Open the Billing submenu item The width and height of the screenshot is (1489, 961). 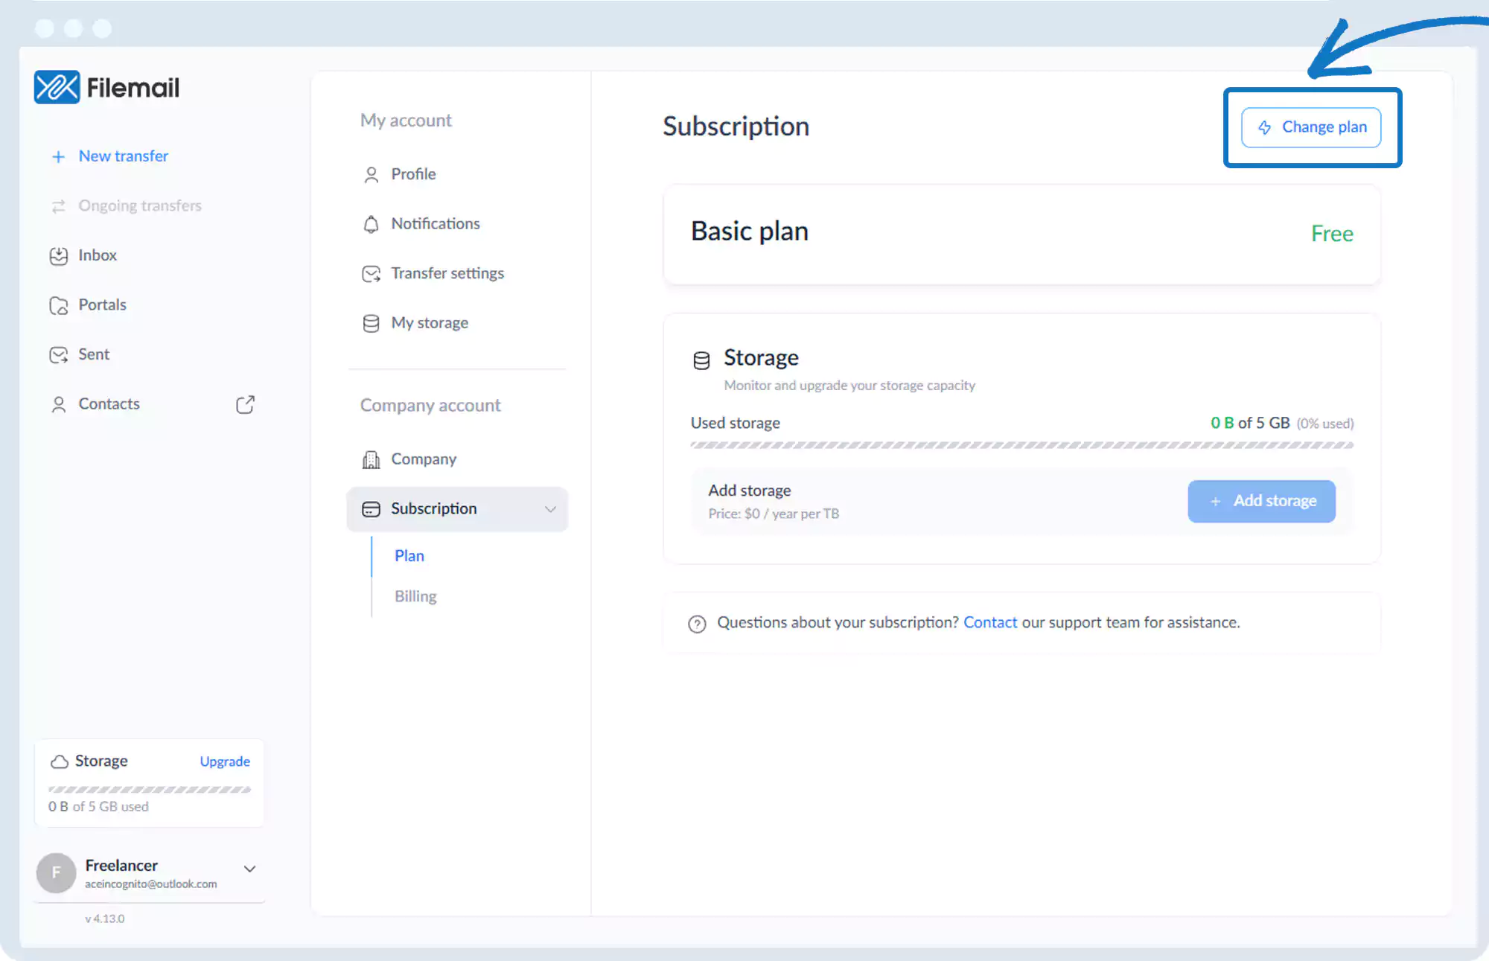[415, 596]
